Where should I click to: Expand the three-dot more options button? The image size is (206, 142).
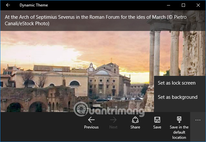(x=198, y=120)
